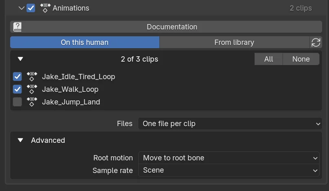Collapse the Advanced section triangle
The image size is (329, 191).
[20, 140]
